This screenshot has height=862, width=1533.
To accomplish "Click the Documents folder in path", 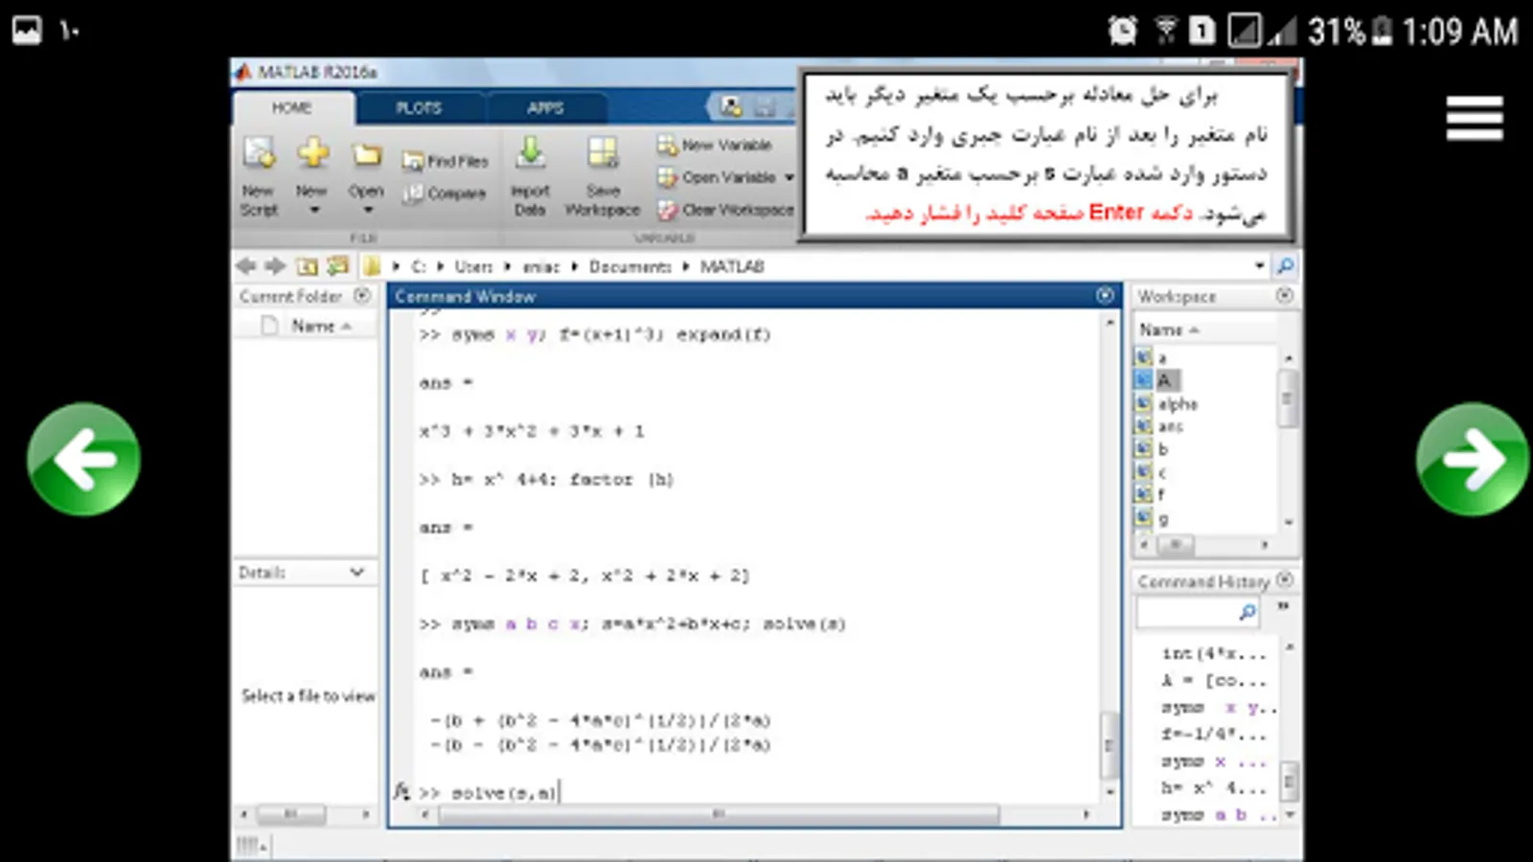I will (629, 266).
